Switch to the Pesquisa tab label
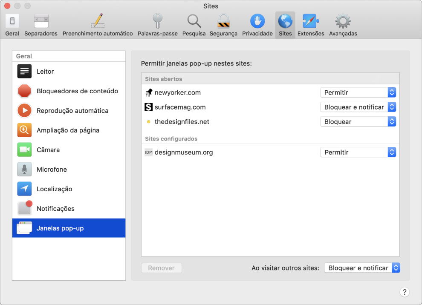This screenshot has width=422, height=305. [x=194, y=34]
